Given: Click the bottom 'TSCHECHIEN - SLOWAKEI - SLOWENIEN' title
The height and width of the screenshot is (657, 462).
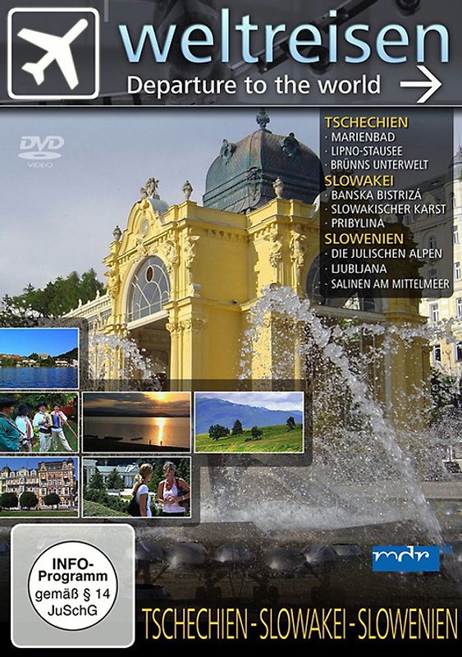Looking at the screenshot, I should (300, 624).
